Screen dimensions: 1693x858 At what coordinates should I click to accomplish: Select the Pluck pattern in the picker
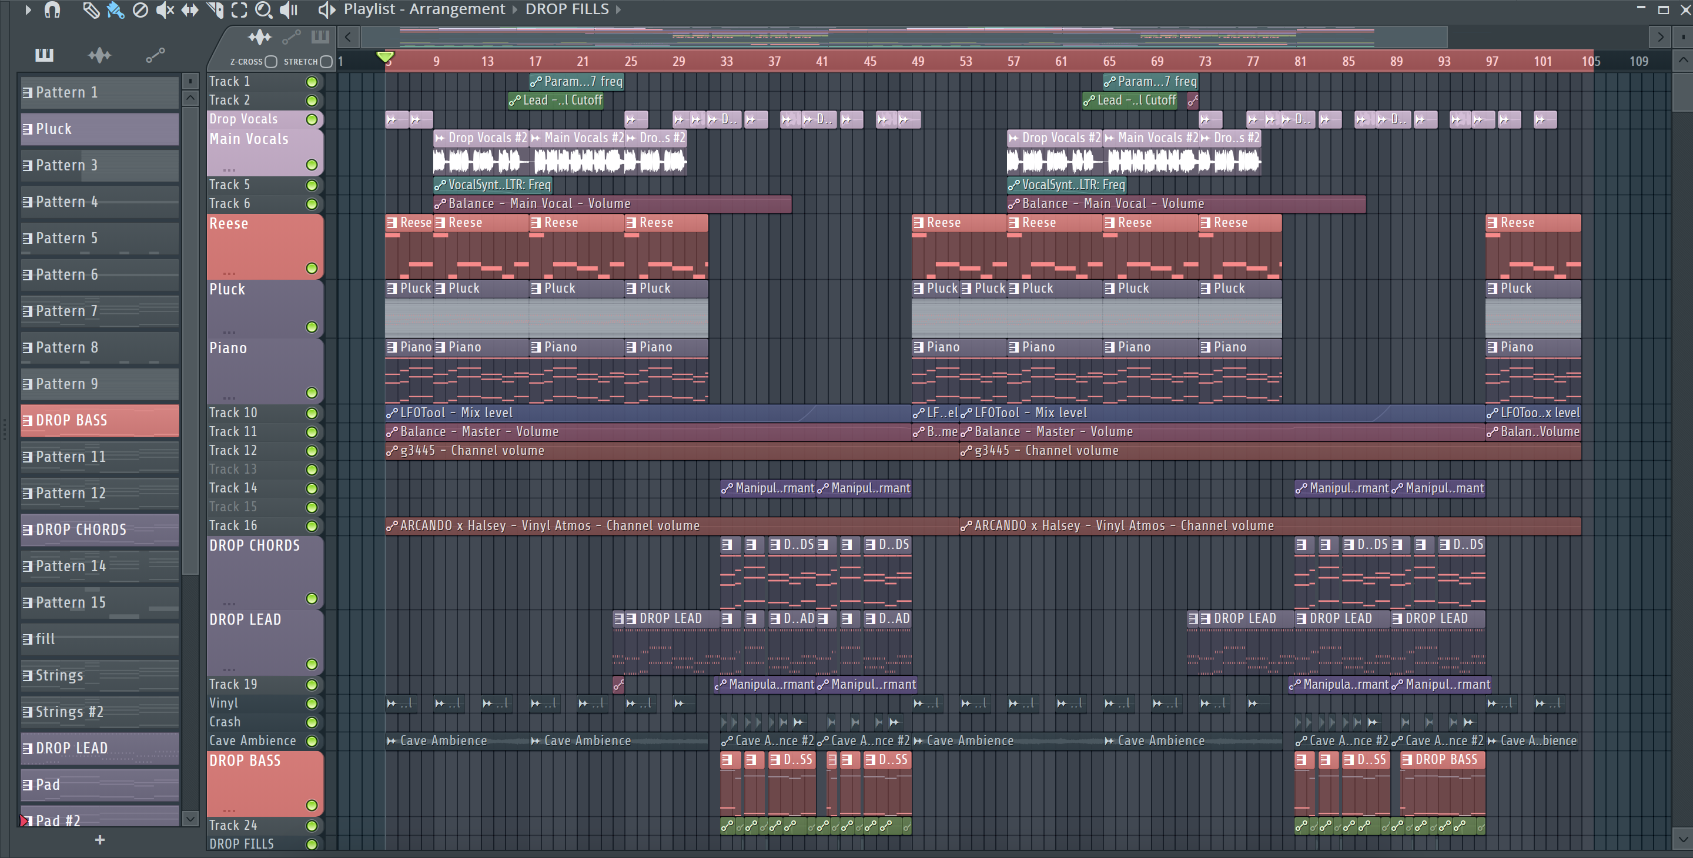click(x=100, y=129)
